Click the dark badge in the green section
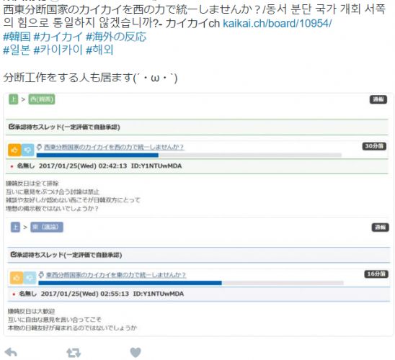The image size is (395, 360). [x=378, y=99]
